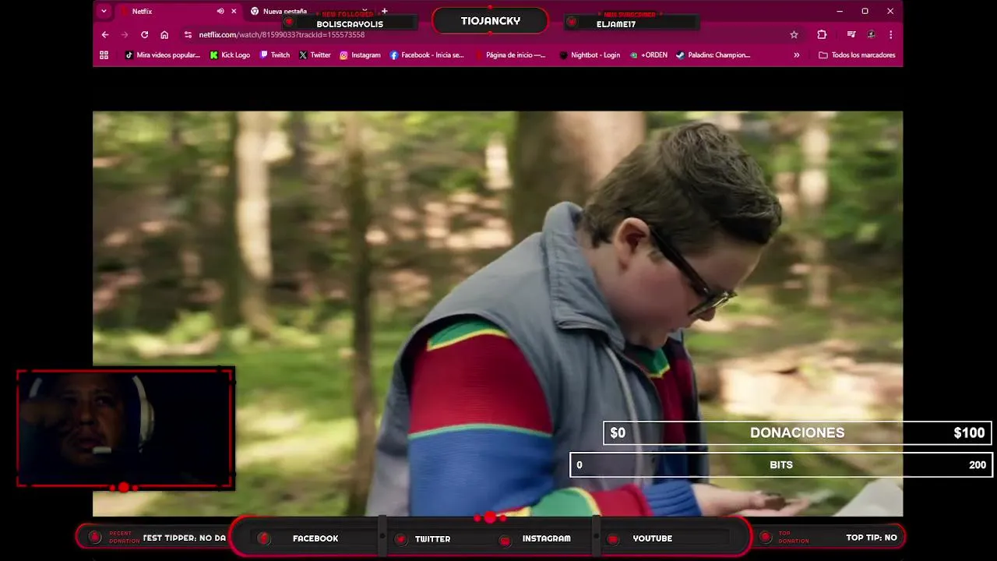Open a new tab with plus button
The height and width of the screenshot is (561, 997).
click(384, 11)
